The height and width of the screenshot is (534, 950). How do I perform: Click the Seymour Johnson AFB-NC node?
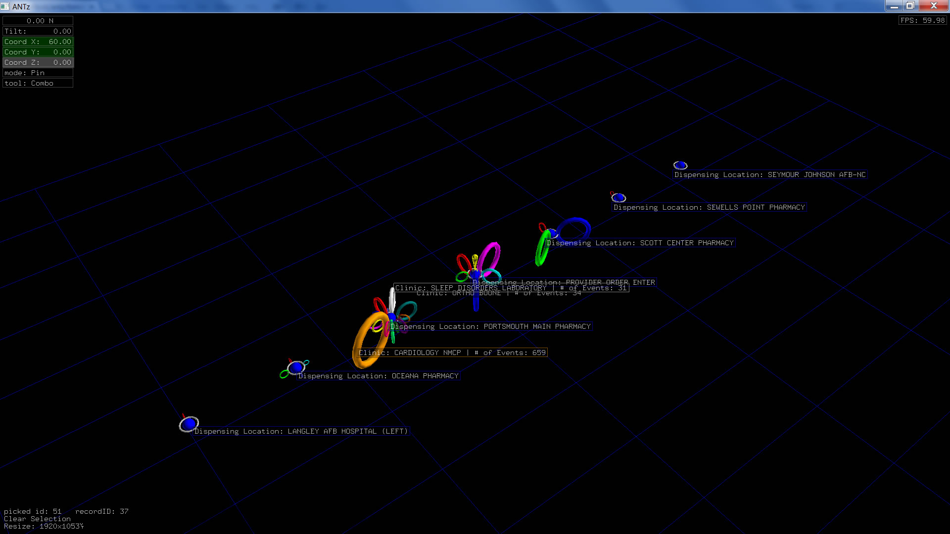(x=680, y=165)
